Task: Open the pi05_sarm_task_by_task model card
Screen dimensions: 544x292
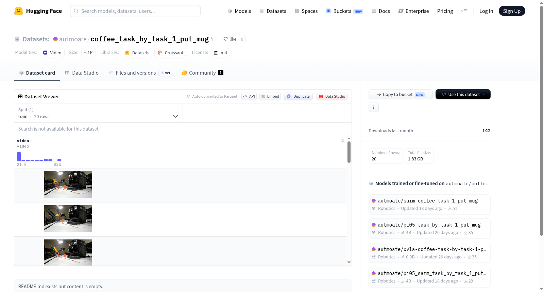Action: pyautogui.click(x=429, y=277)
